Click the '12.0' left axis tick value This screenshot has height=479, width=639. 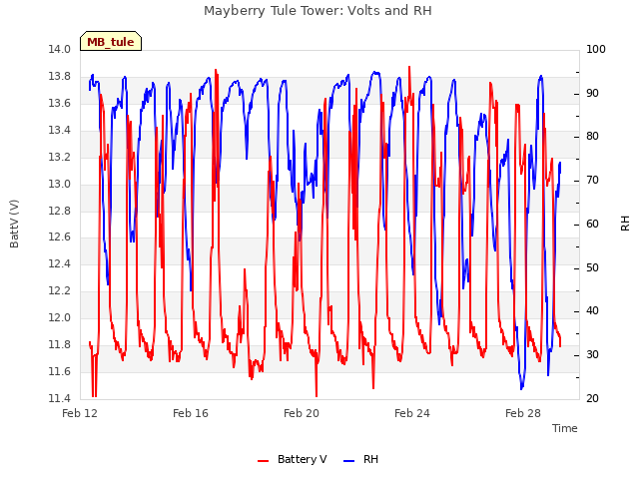(59, 317)
